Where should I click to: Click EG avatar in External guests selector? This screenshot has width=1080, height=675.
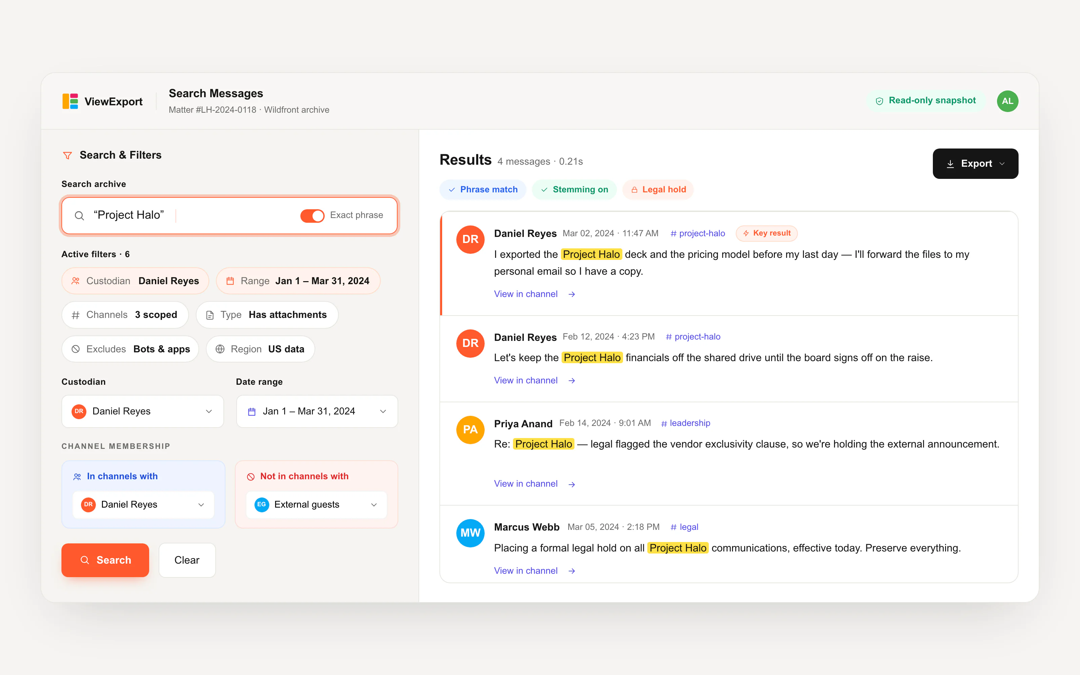coord(262,505)
